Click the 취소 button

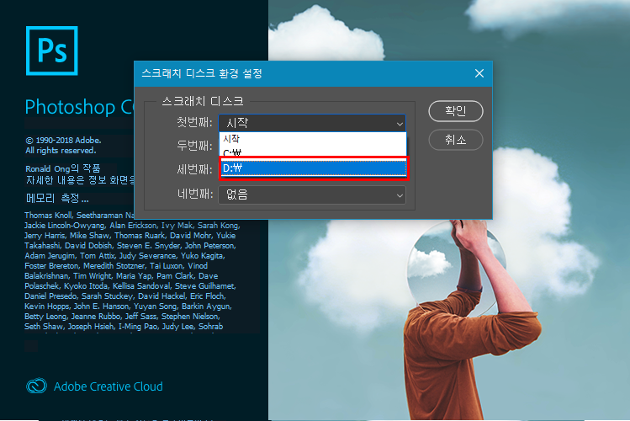coord(456,140)
